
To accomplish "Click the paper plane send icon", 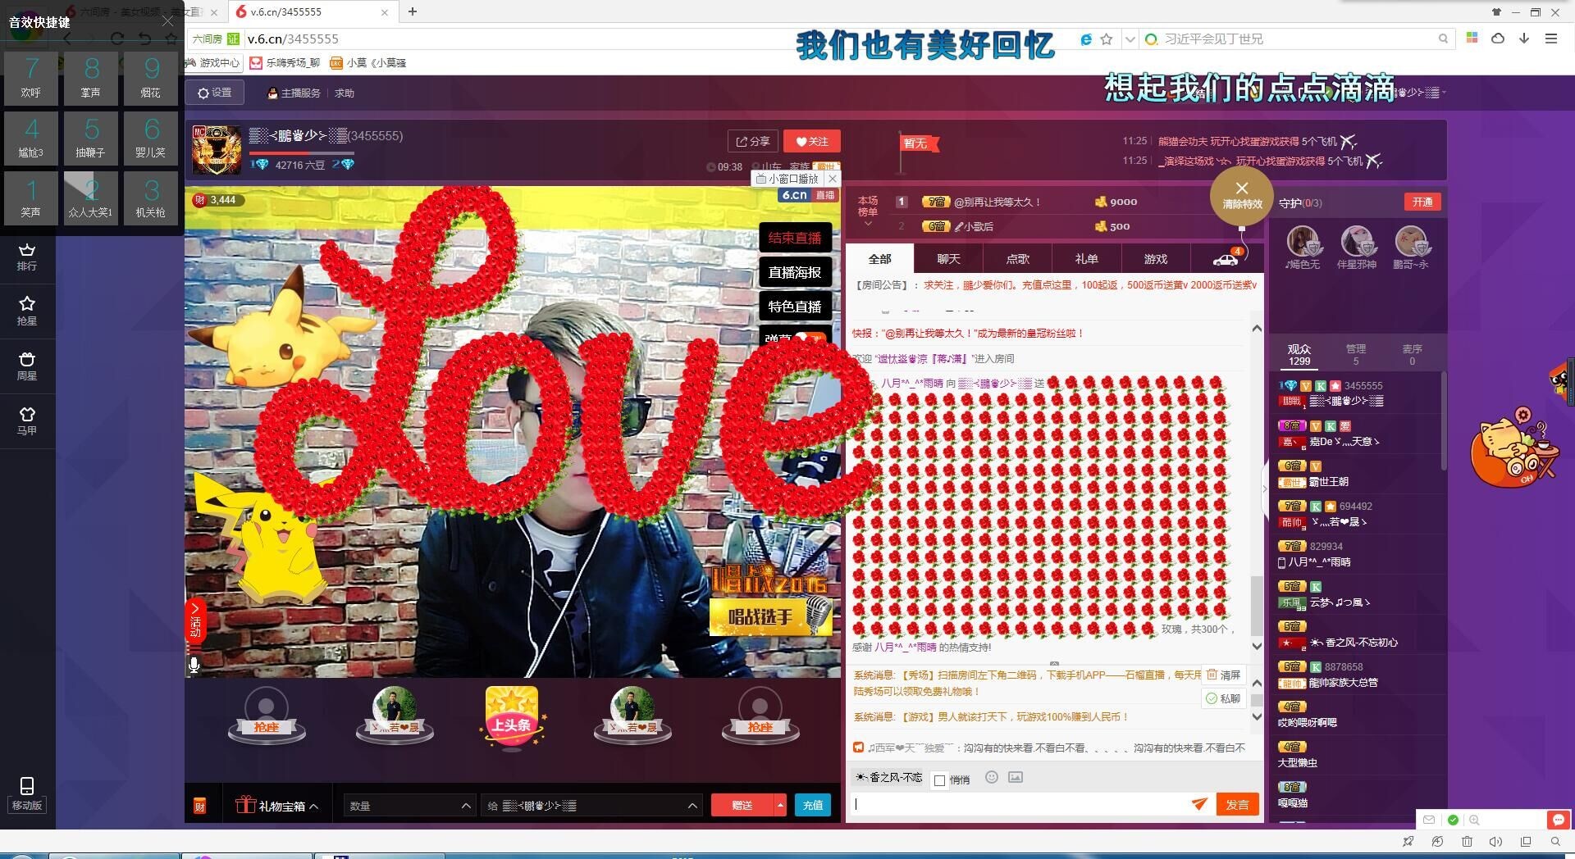I will [1199, 804].
